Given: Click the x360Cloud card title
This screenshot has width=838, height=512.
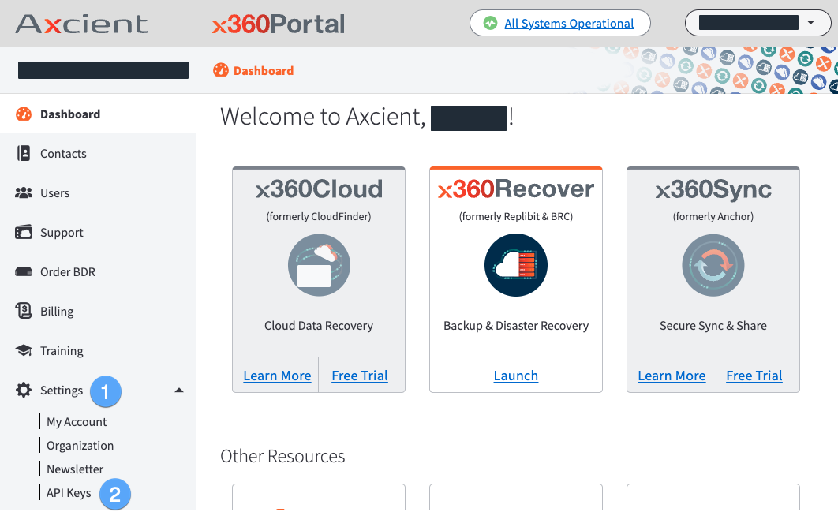Looking at the screenshot, I should (x=319, y=189).
